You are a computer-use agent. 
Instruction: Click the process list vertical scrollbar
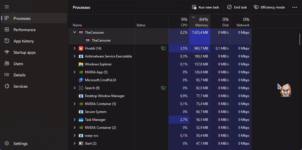tap(300, 39)
